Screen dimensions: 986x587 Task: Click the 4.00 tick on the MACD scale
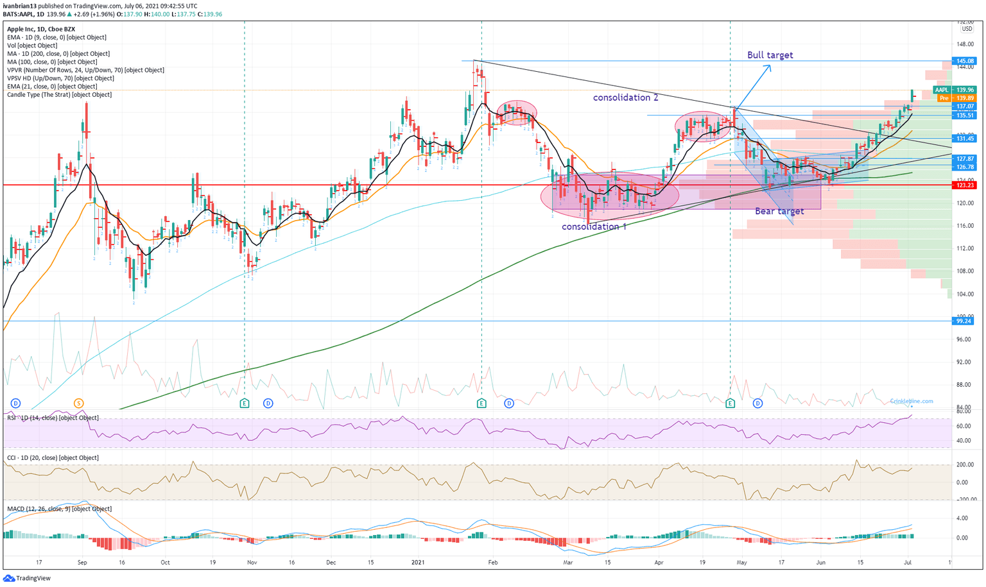pyautogui.click(x=962, y=518)
